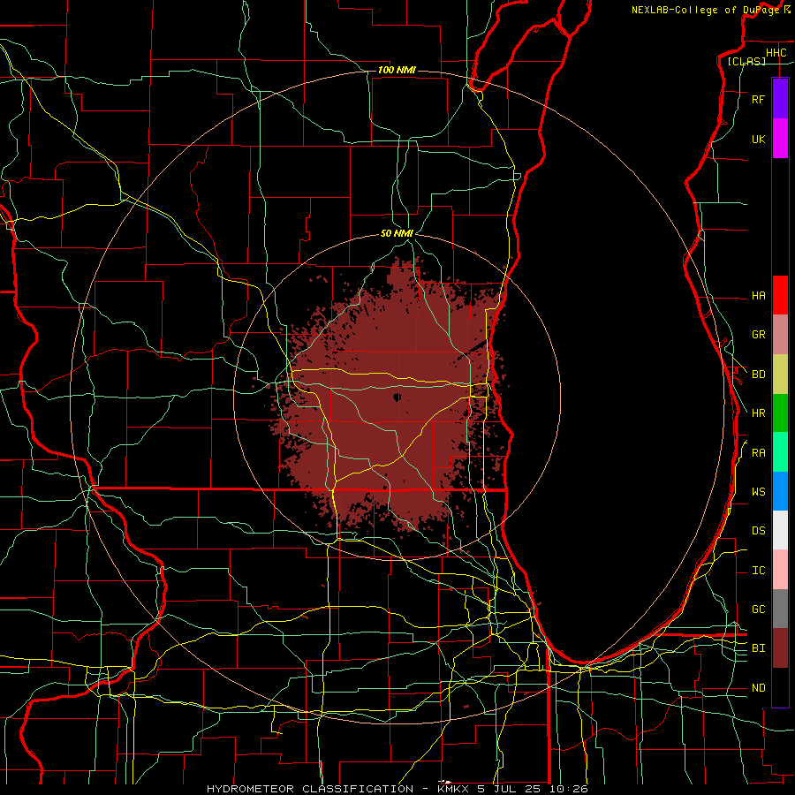
Task: Click the IC pink legend swatch
Action: coord(780,570)
